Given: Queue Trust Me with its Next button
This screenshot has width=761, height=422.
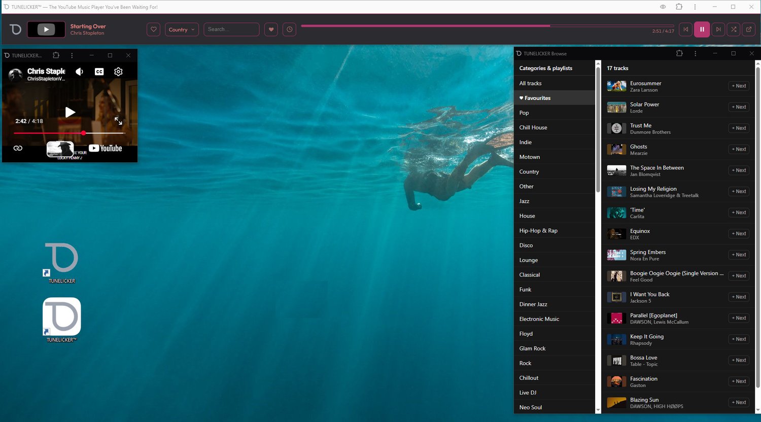Looking at the screenshot, I should [x=739, y=128].
